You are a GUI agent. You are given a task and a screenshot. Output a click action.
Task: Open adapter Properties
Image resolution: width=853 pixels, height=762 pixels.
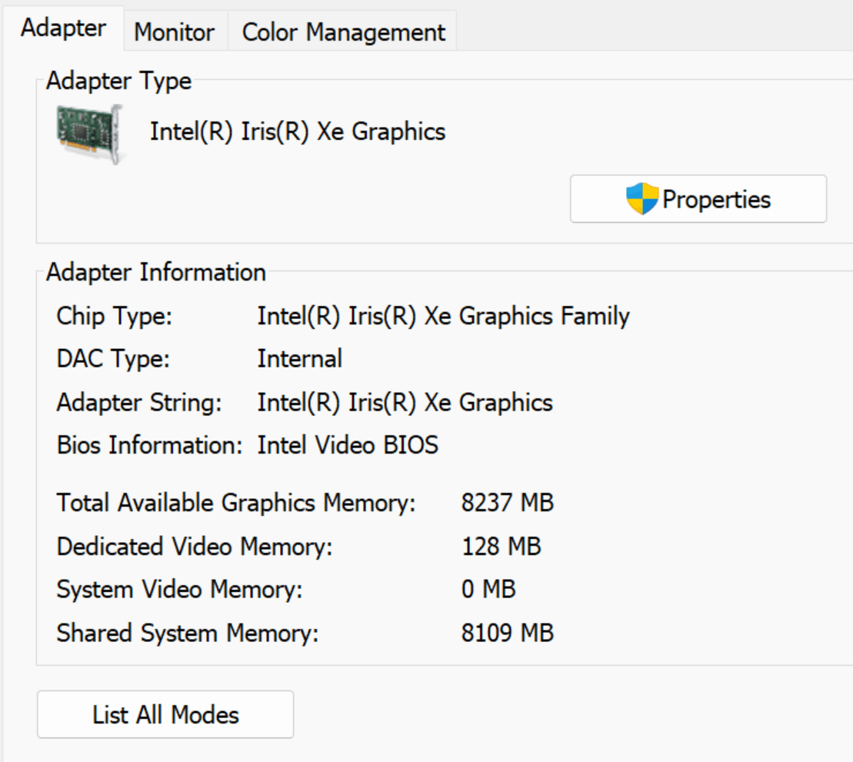coord(698,199)
